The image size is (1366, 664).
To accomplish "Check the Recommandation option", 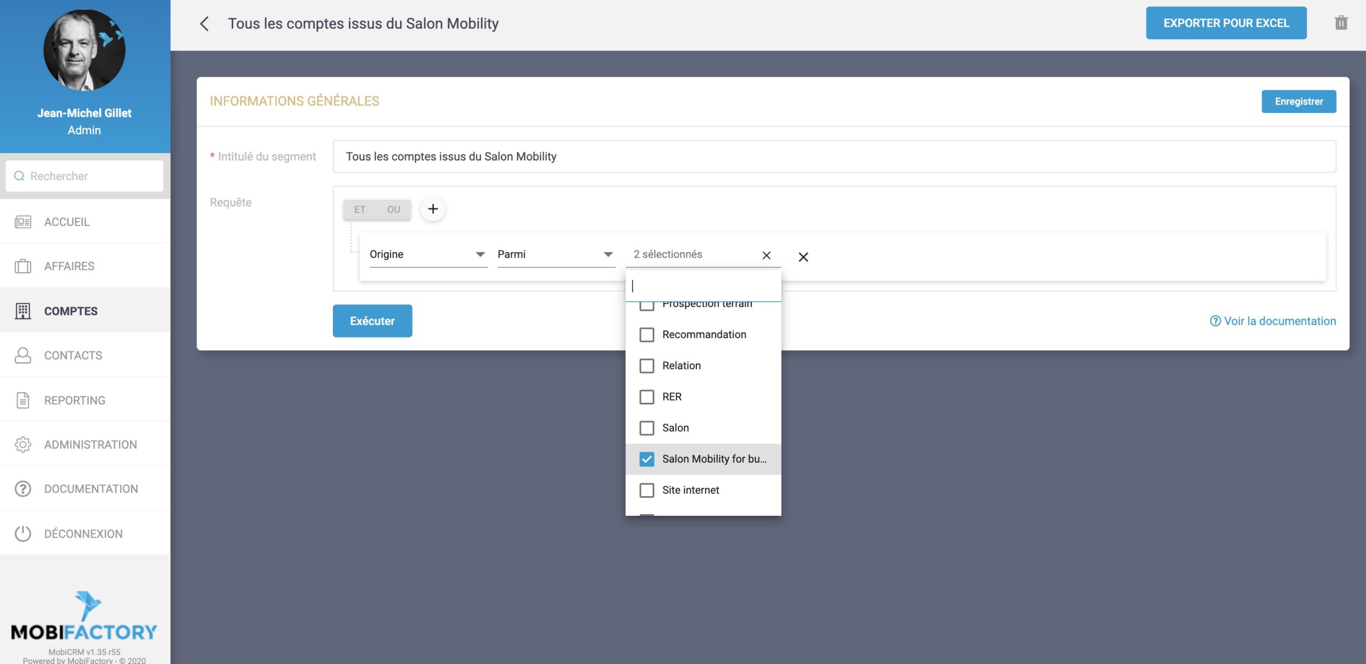I will click(x=647, y=335).
